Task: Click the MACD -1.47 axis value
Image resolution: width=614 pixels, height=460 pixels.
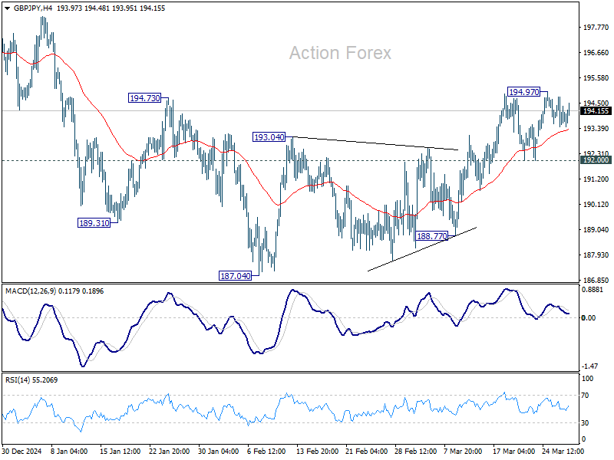Action: point(589,366)
